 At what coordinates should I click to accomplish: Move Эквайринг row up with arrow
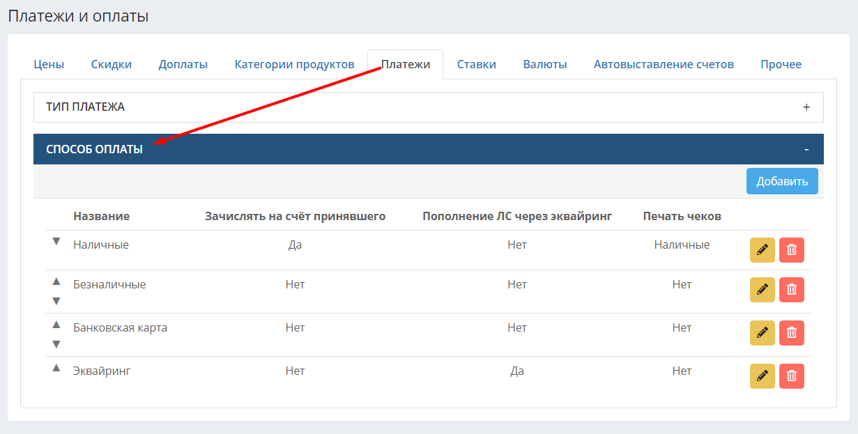coord(56,368)
